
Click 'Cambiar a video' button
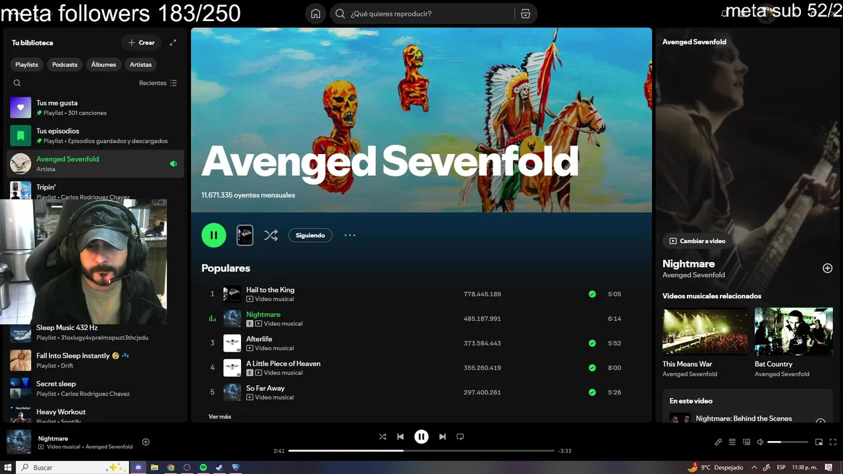pos(697,241)
